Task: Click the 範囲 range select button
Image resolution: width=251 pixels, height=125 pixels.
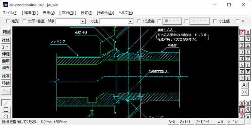Action: [6, 32]
